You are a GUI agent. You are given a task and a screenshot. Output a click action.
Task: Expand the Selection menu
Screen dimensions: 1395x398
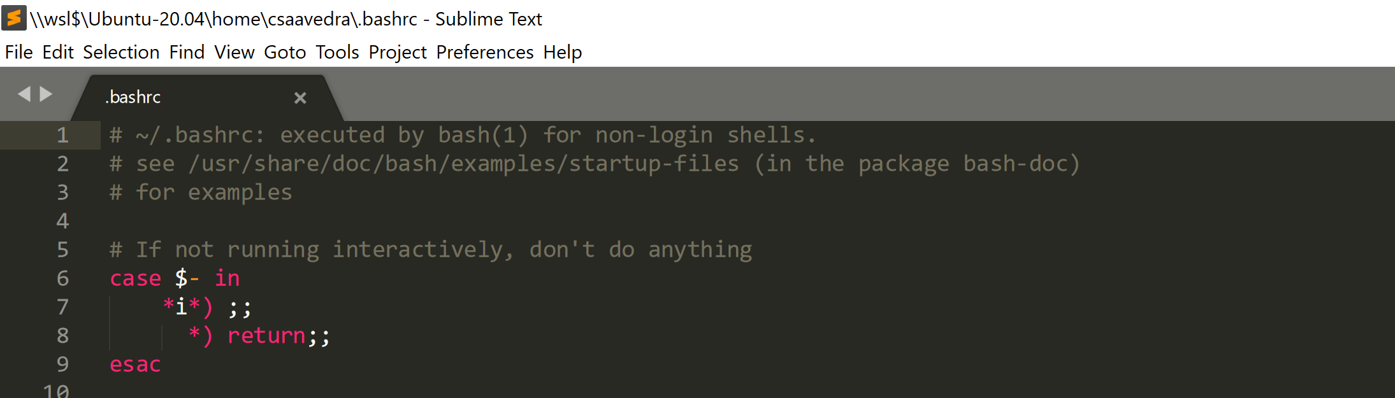[121, 52]
